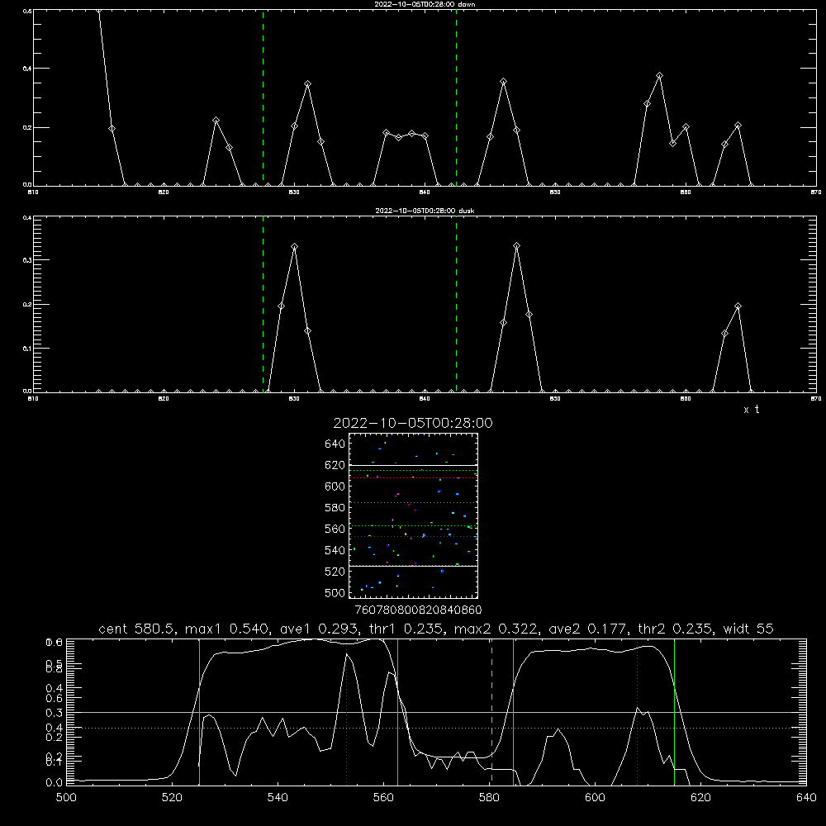Click the "widt 55" value in stats header
Image resolution: width=826 pixels, height=826 pixels.
point(748,629)
